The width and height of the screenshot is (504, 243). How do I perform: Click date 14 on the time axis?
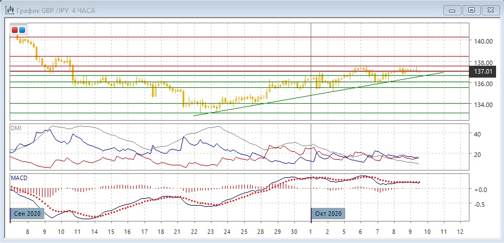[x=95, y=232]
